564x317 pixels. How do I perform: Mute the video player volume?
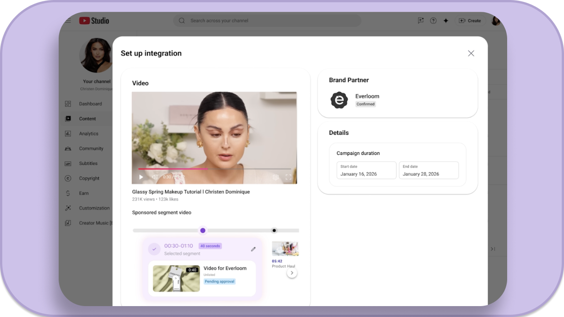pyautogui.click(x=155, y=177)
